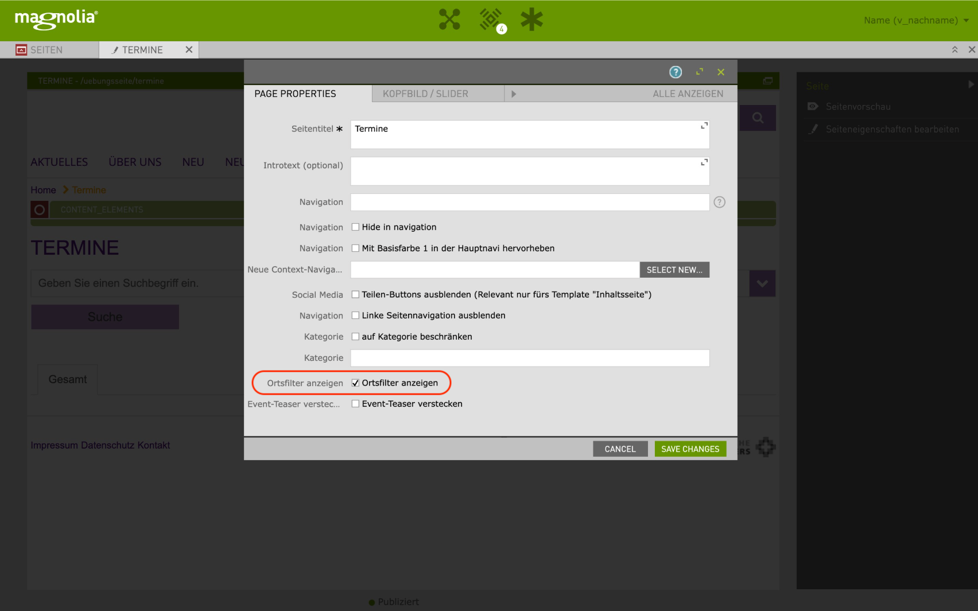Click into the Seitentitel field
The height and width of the screenshot is (611, 978).
coord(530,134)
